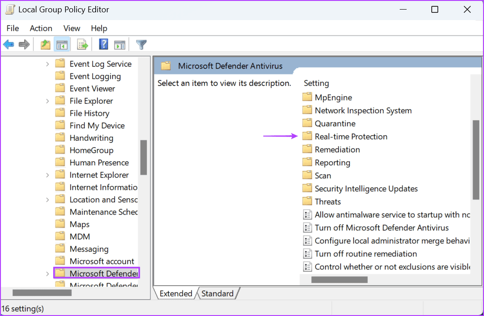Minimize the Local Group Policy Editor window

pyautogui.click(x=403, y=10)
